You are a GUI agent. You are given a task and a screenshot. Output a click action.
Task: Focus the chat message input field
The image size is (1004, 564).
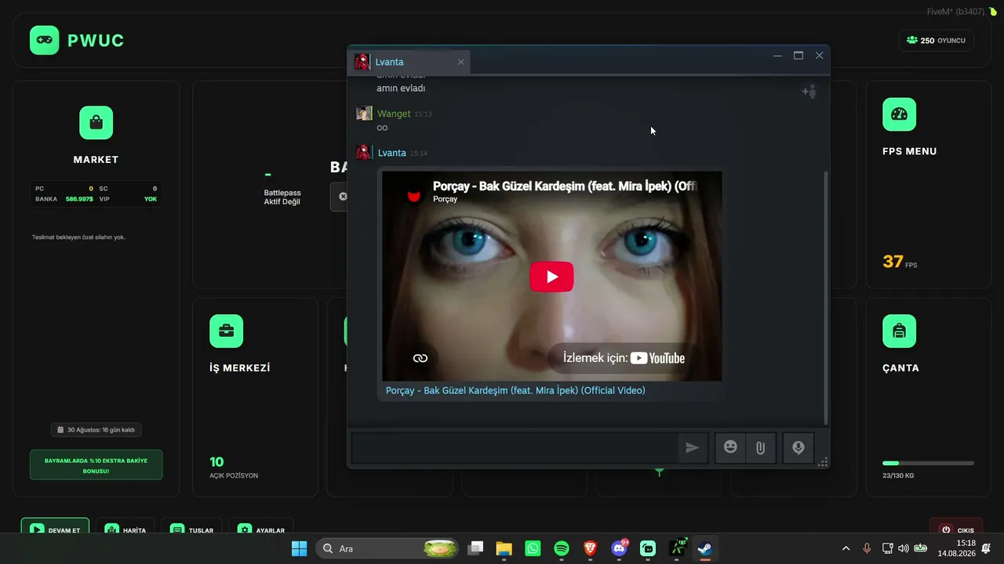click(515, 447)
